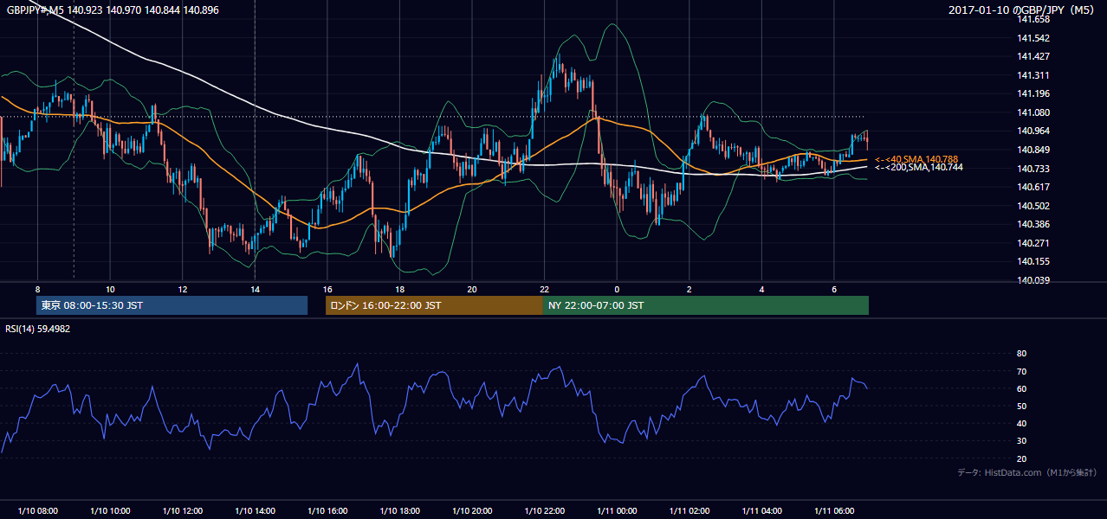
Task: Select the NY 22:00-07:00 JST session bar
Action: (706, 305)
